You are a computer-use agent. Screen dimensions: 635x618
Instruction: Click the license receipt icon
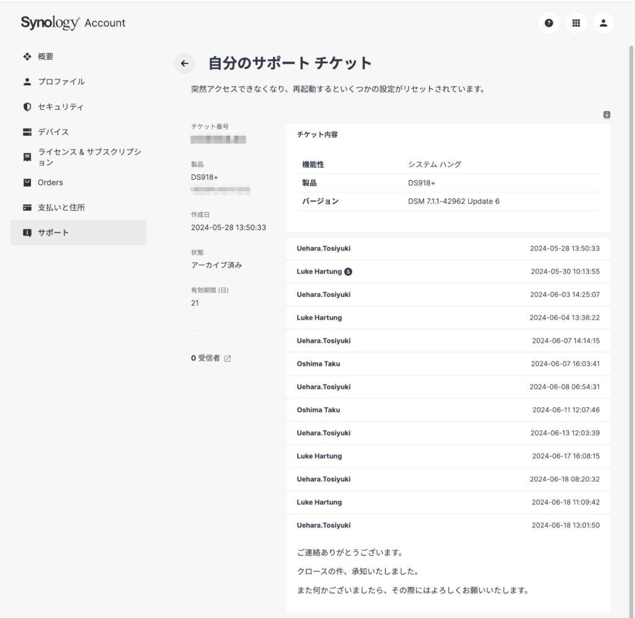pyautogui.click(x=27, y=157)
